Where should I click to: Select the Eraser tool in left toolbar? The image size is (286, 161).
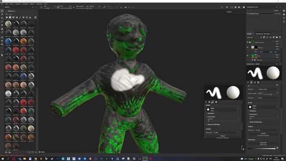click(x=2, y=14)
